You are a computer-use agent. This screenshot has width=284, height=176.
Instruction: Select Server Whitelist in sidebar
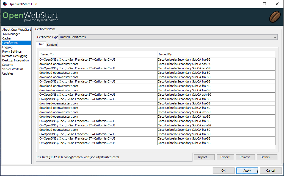click(x=17, y=69)
